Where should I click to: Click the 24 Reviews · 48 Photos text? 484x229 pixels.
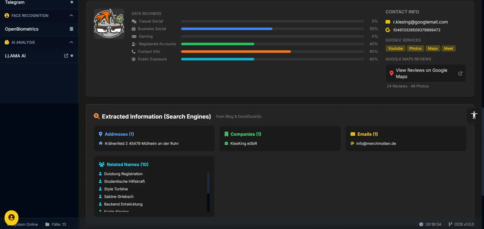click(x=408, y=86)
